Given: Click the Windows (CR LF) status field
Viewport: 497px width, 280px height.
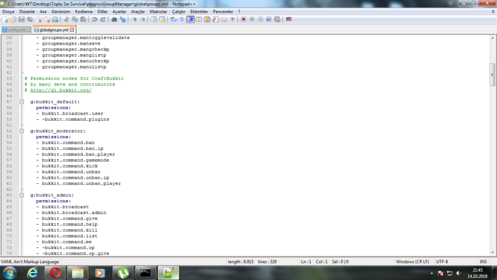Looking at the screenshot, I should [x=413, y=262].
